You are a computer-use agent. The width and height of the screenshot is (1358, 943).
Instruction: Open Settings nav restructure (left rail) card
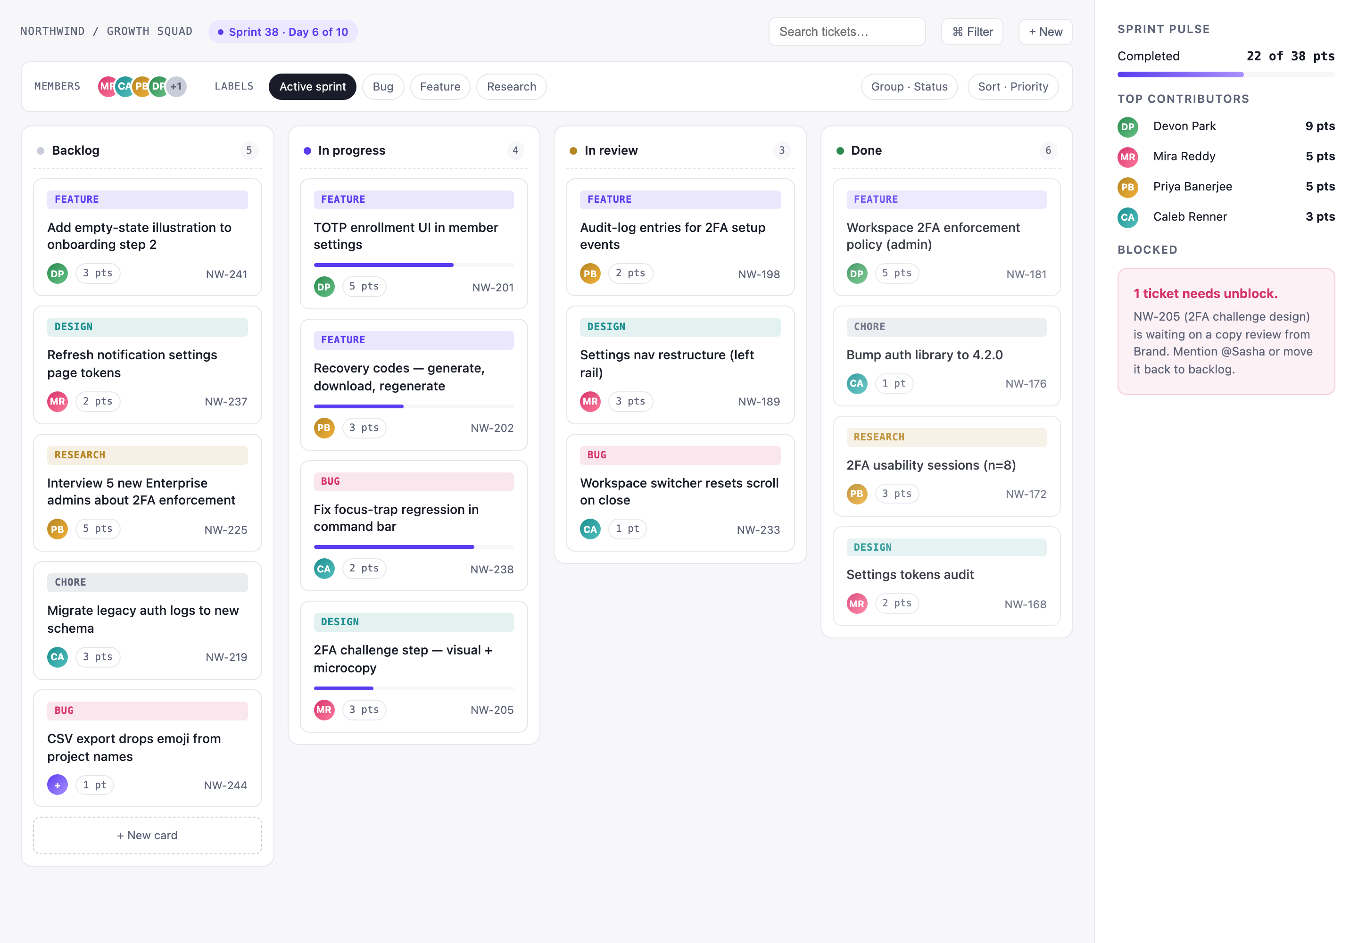tap(680, 364)
